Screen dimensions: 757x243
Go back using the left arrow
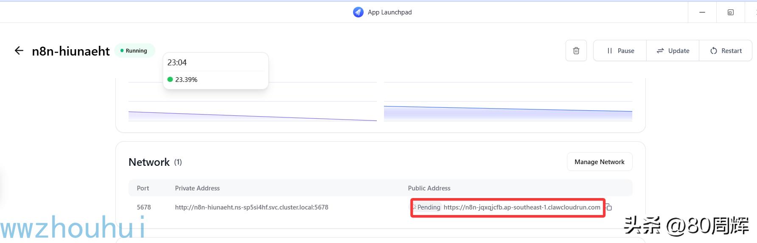(19, 51)
